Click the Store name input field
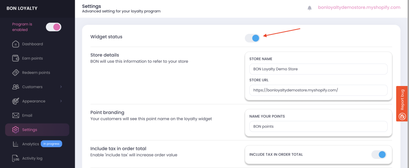Image resolution: width=409 pixels, height=168 pixels. pos(318,69)
